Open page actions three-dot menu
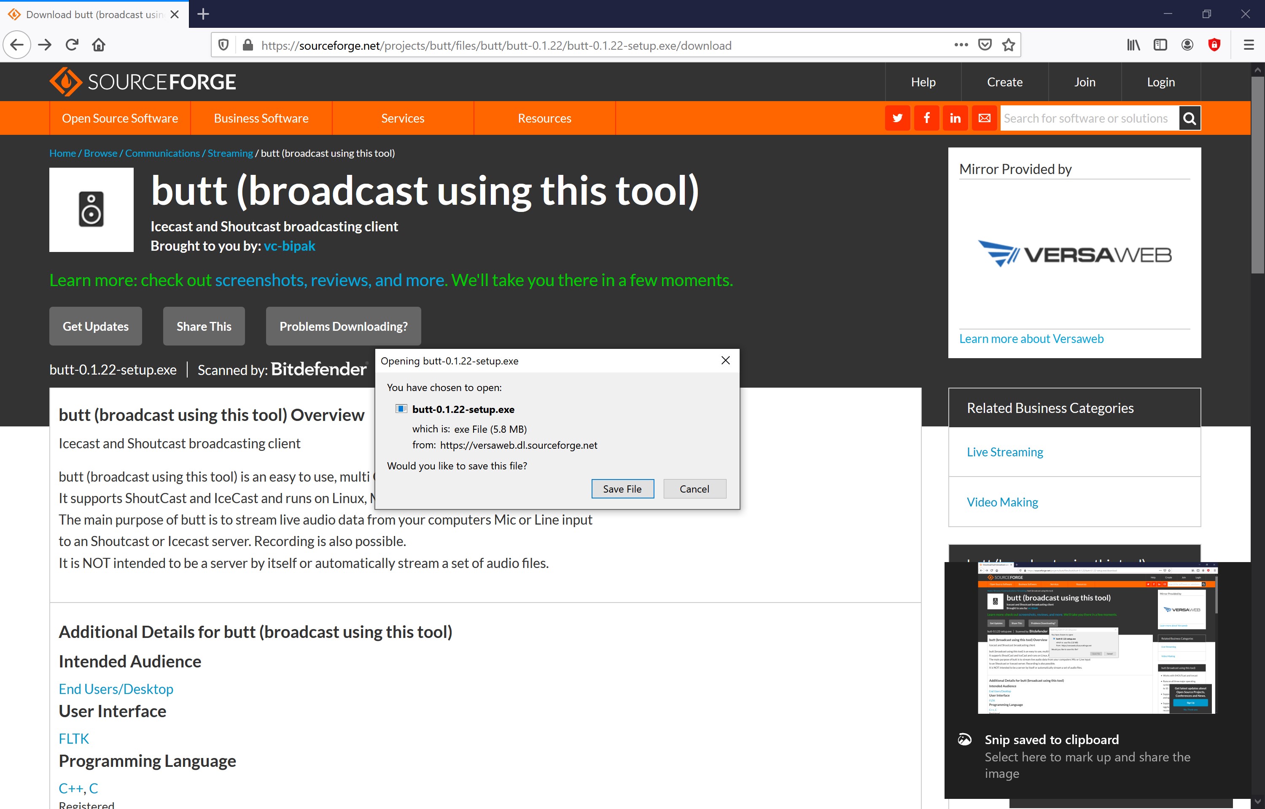 point(961,45)
